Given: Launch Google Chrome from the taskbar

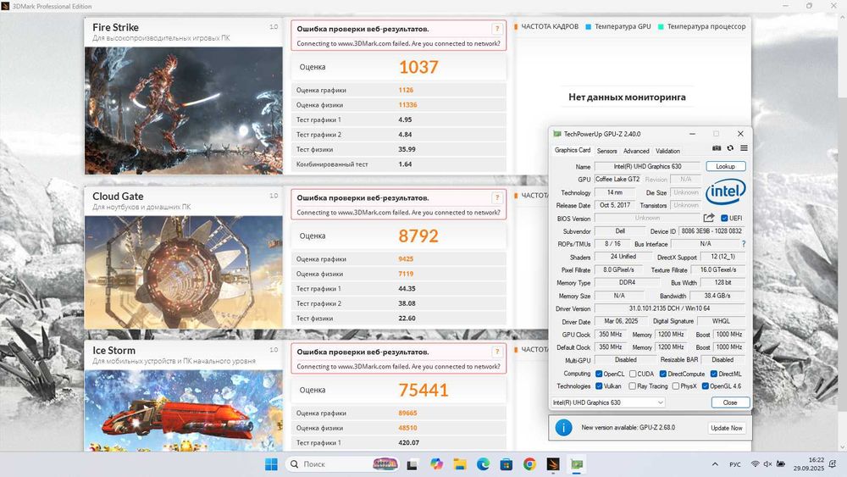Looking at the screenshot, I should coord(530,464).
